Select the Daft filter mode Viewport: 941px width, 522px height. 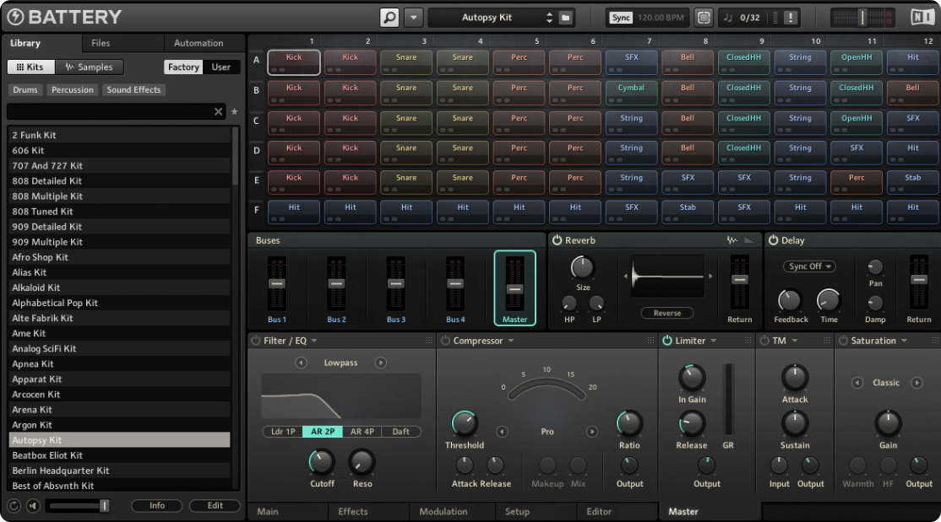pos(401,432)
